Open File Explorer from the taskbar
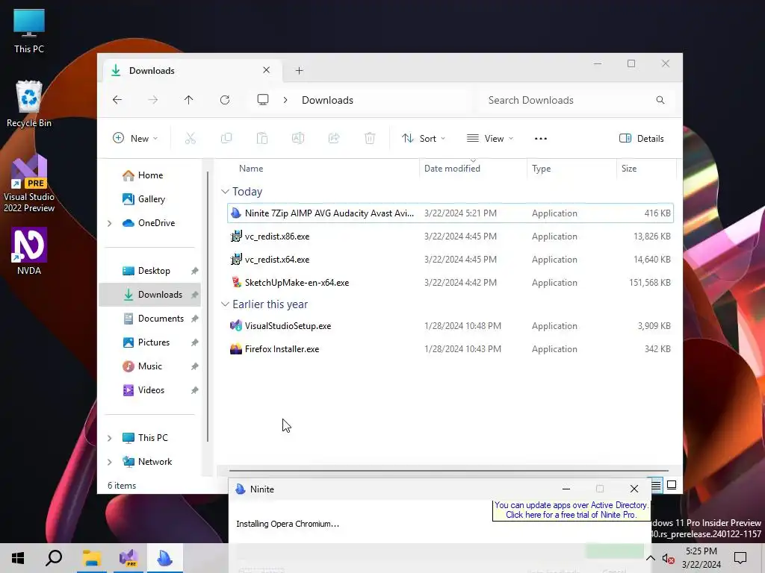 [91, 558]
